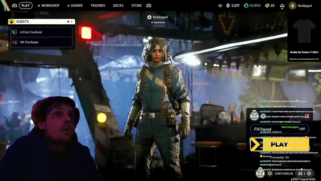The image size is (321, 181).
Task: Click the A First Foothold quest portrait
Action: click(x=15, y=32)
